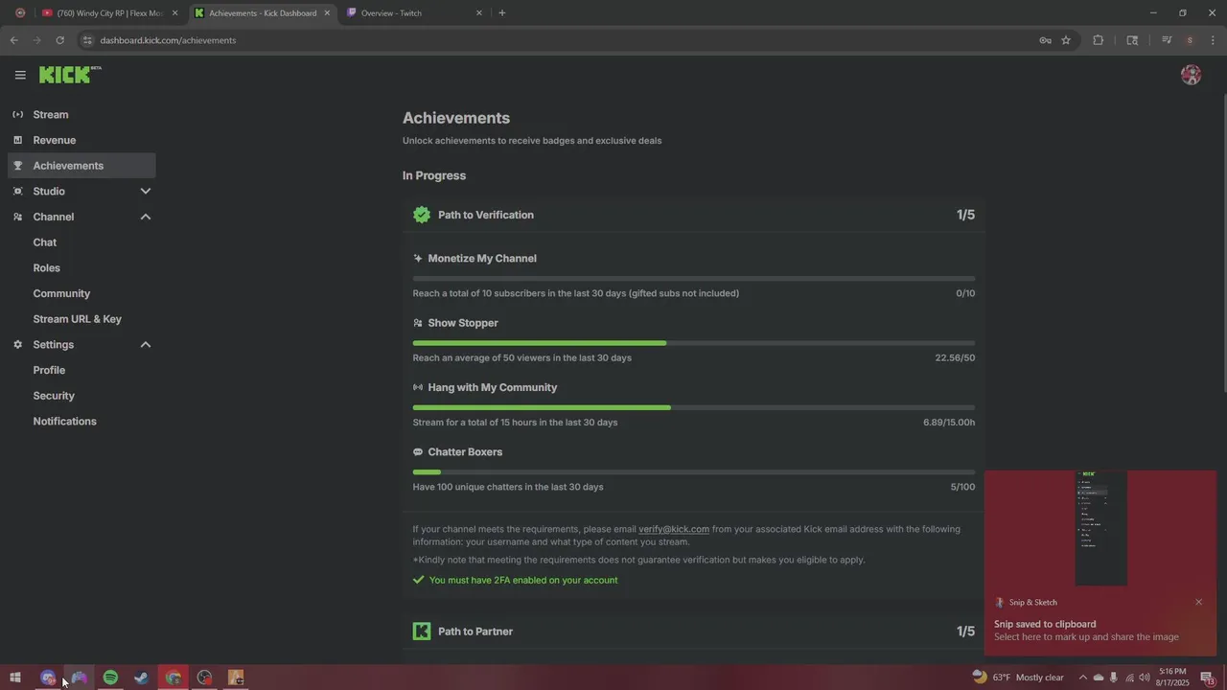Open Notifications settings
This screenshot has width=1227, height=690.
pos(64,422)
